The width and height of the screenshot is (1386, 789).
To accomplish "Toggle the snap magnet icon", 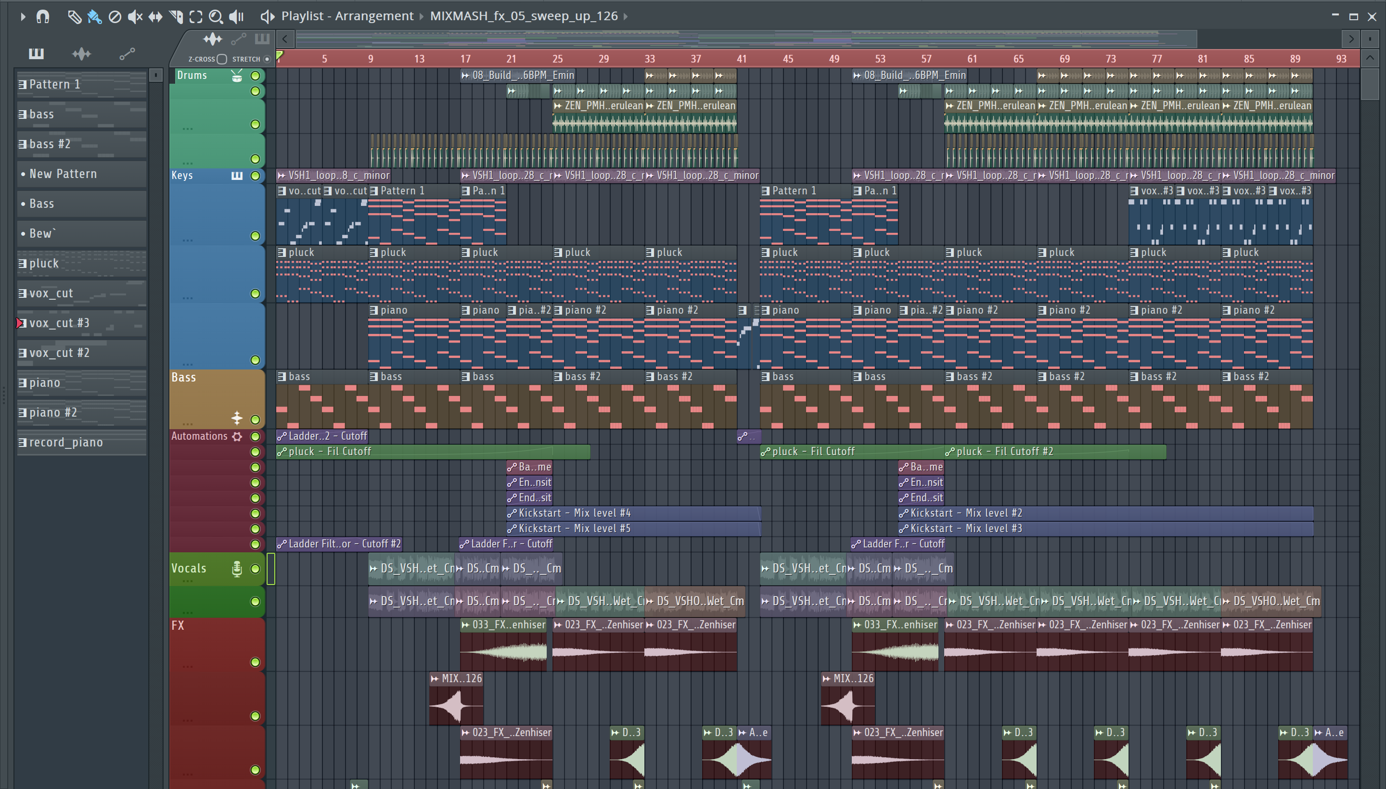I will (42, 16).
